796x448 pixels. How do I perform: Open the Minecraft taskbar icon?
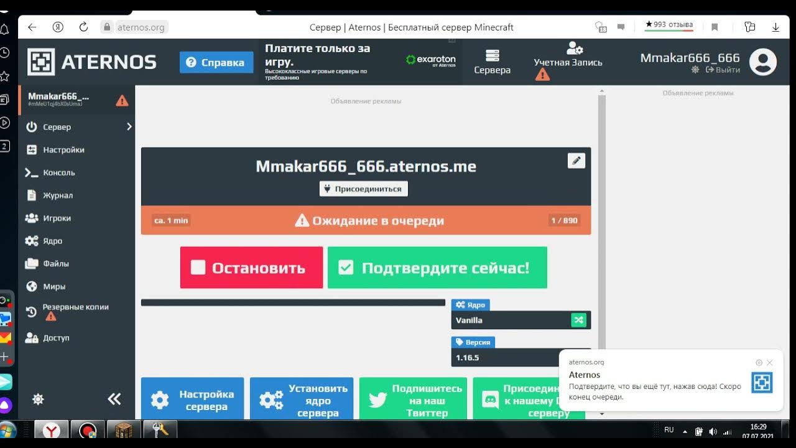[x=124, y=431]
